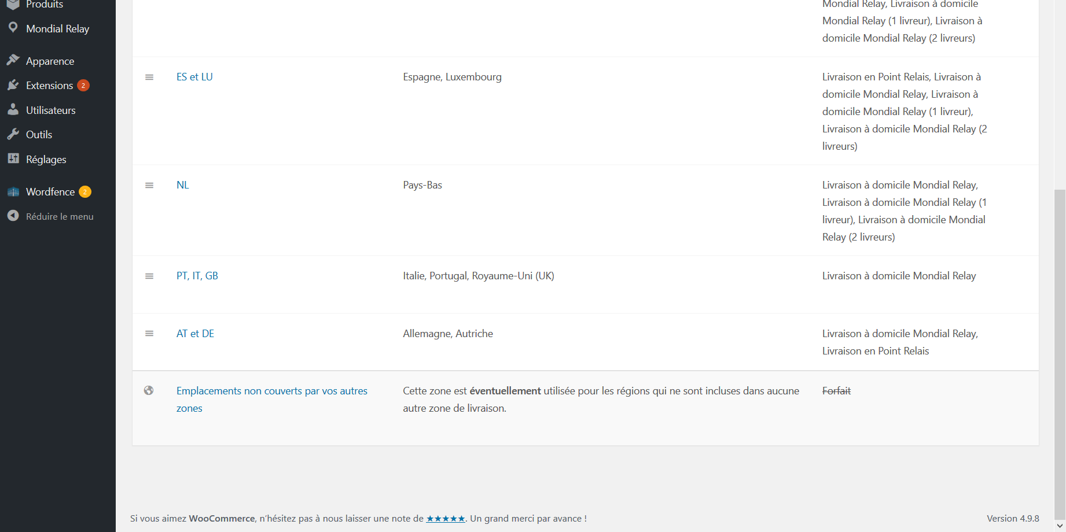Click the Utilisateurs person icon
Image resolution: width=1066 pixels, height=532 pixels.
[13, 109]
